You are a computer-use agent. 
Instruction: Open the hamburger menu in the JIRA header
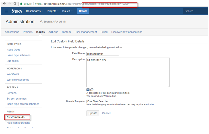tap(6, 11)
